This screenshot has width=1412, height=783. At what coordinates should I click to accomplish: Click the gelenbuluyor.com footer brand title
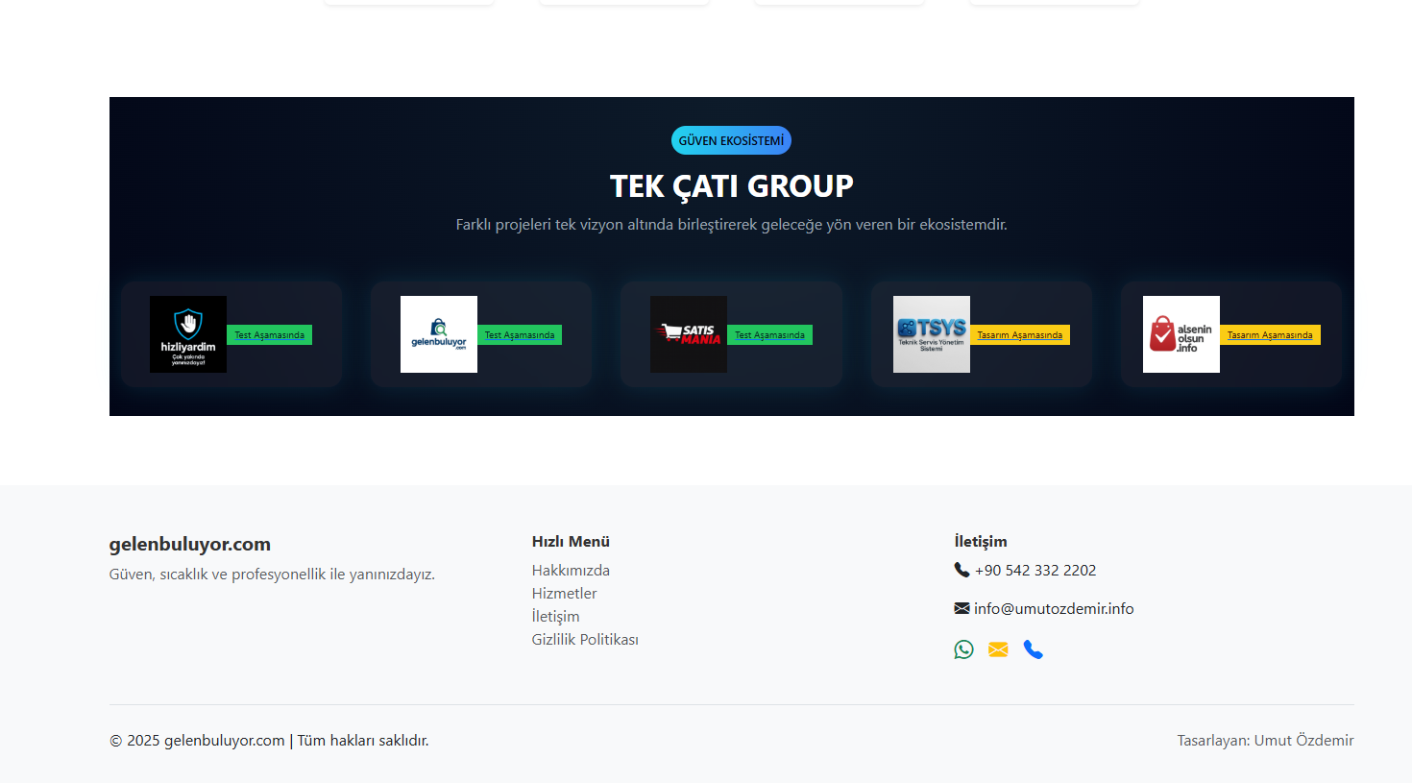[190, 545]
